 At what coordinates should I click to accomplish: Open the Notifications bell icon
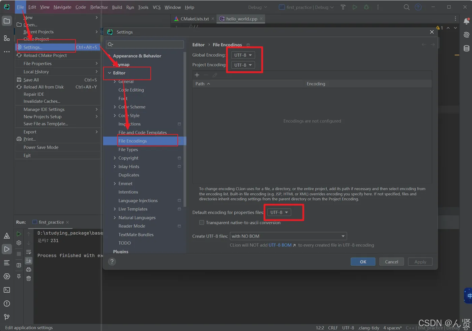pos(467,21)
